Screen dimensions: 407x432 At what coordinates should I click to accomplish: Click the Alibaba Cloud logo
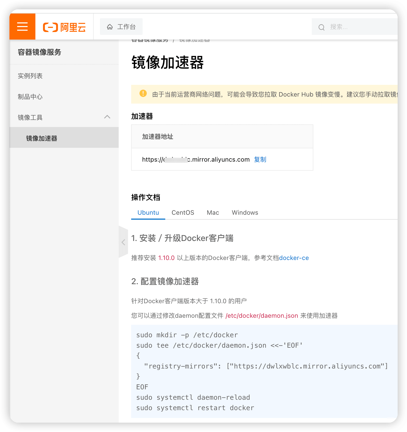tap(64, 27)
